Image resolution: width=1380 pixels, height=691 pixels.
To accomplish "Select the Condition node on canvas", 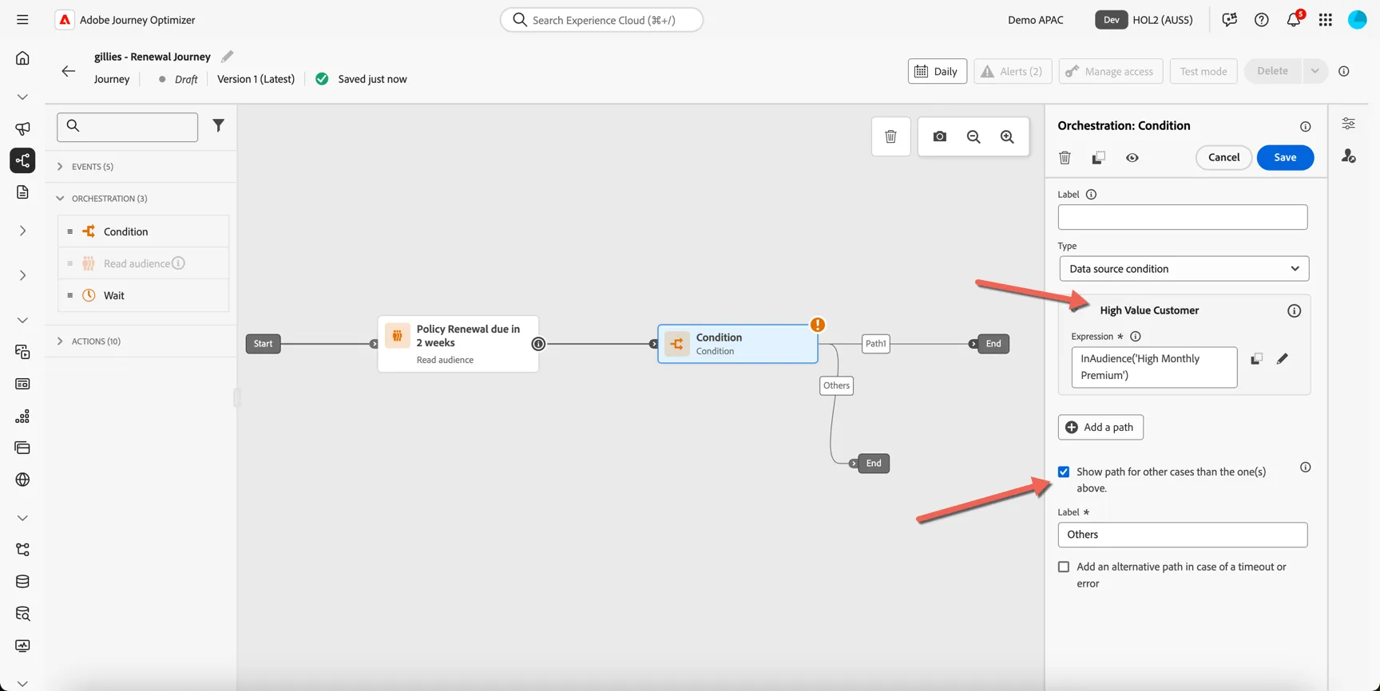I will tap(737, 344).
